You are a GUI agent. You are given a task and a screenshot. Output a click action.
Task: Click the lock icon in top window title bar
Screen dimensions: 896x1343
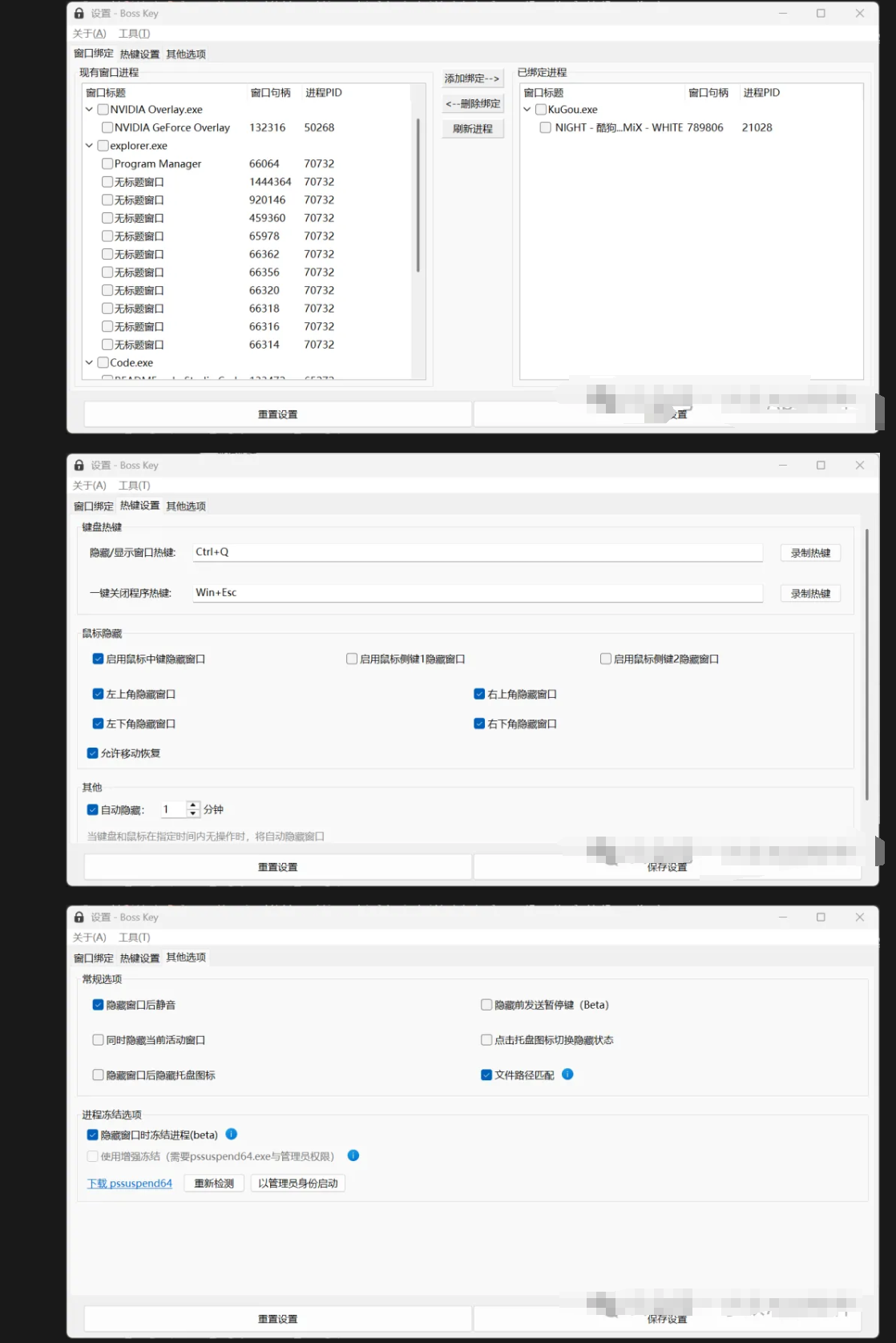(x=79, y=13)
